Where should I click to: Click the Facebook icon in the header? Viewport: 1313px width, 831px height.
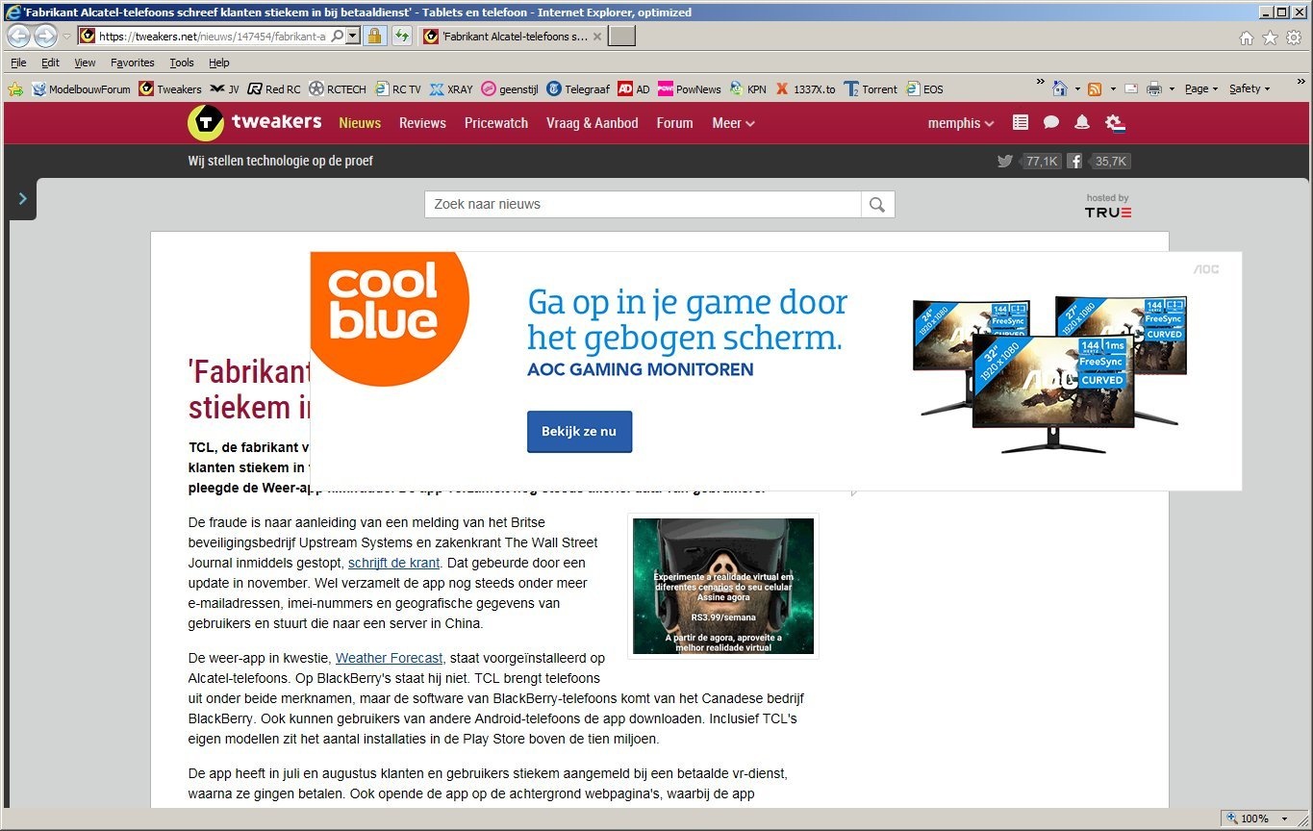click(x=1074, y=161)
